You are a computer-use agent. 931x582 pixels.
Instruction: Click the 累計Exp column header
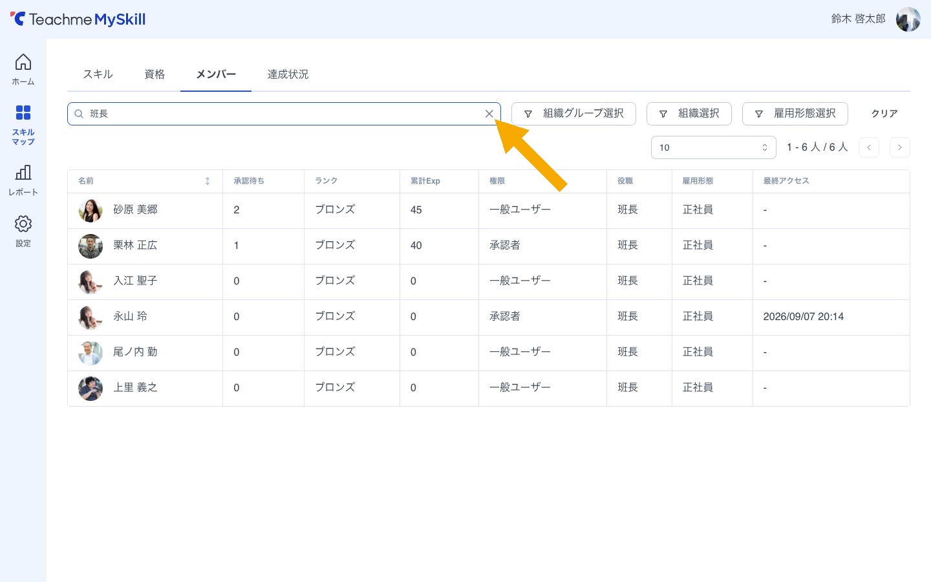(425, 181)
